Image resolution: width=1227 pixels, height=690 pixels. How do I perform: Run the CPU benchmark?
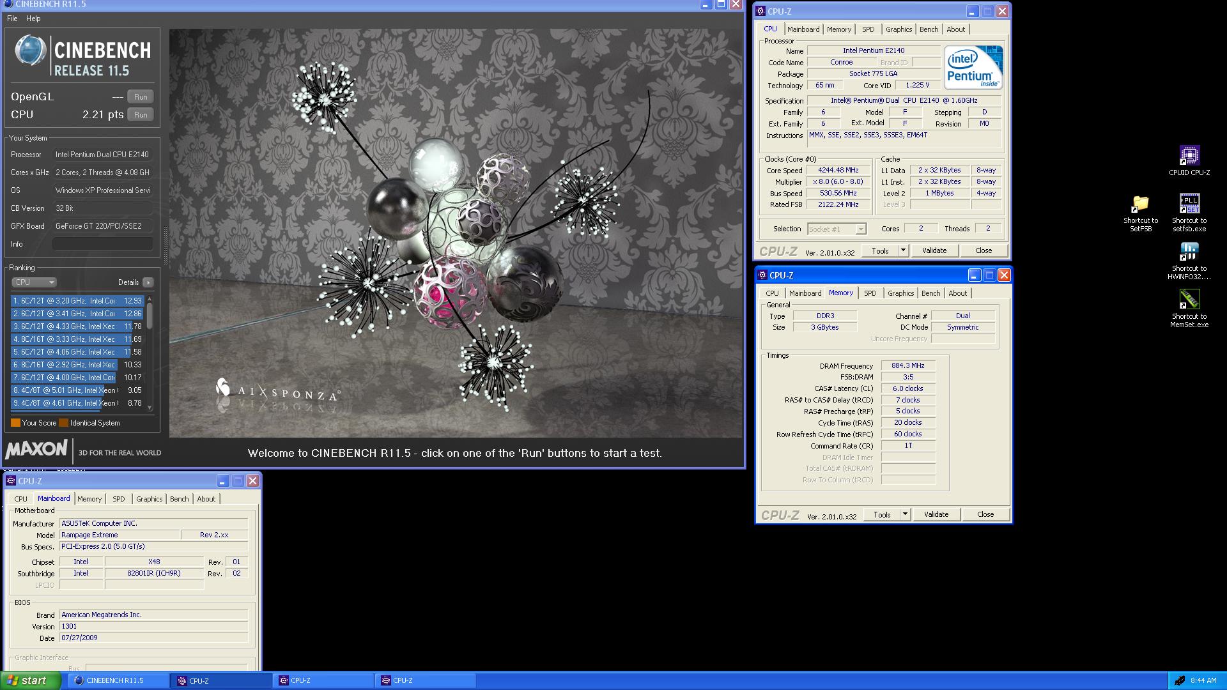[141, 115]
